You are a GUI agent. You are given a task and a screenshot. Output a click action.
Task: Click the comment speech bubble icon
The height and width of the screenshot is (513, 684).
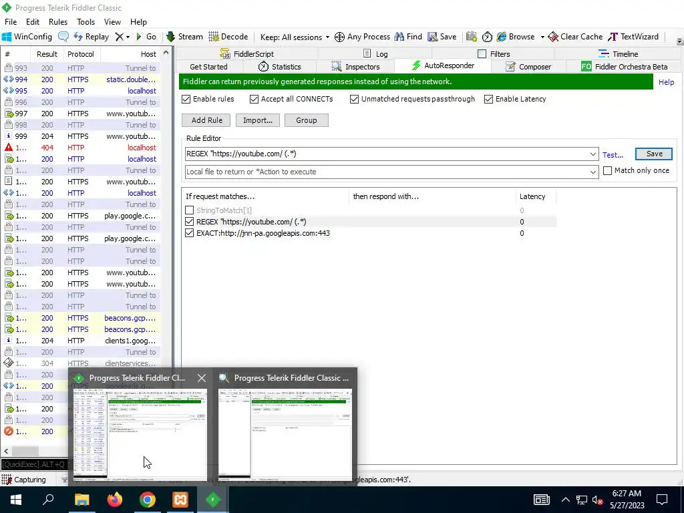pyautogui.click(x=63, y=37)
